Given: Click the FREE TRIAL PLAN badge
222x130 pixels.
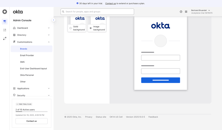Looking at the screenshot, I should pos(24,104).
